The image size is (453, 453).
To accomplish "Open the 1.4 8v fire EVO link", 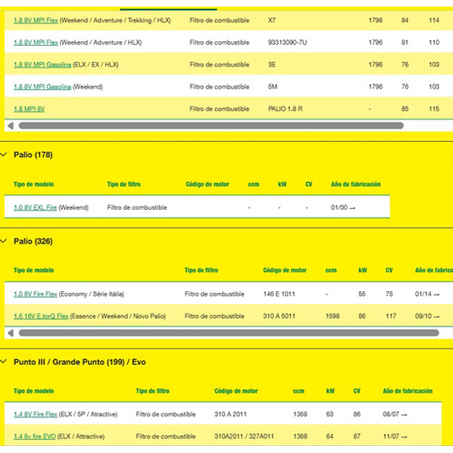I will pyautogui.click(x=35, y=436).
